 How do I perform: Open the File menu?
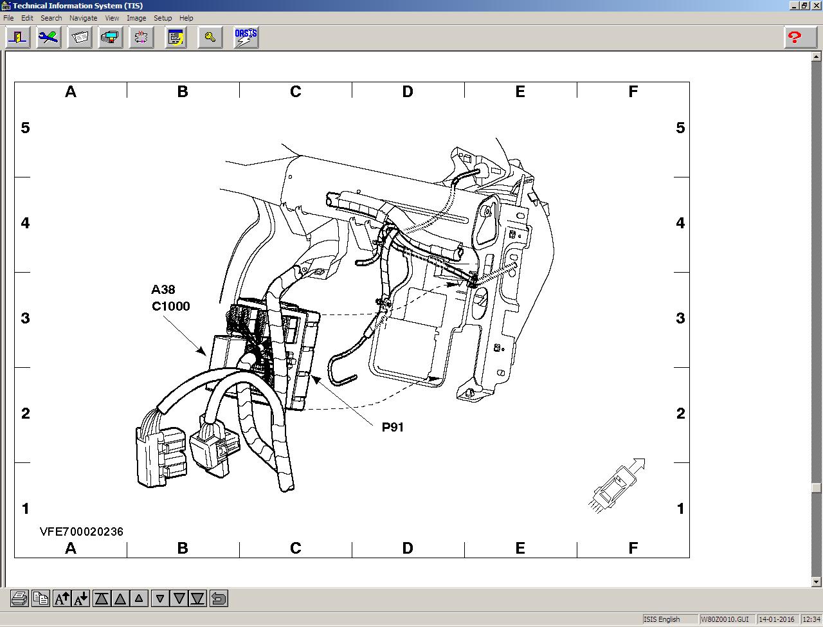point(8,18)
